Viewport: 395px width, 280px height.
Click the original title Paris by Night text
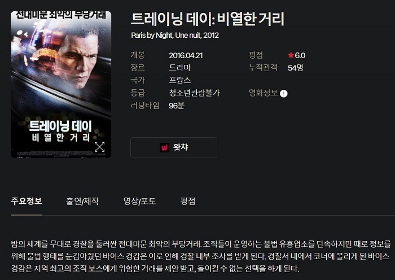152,36
